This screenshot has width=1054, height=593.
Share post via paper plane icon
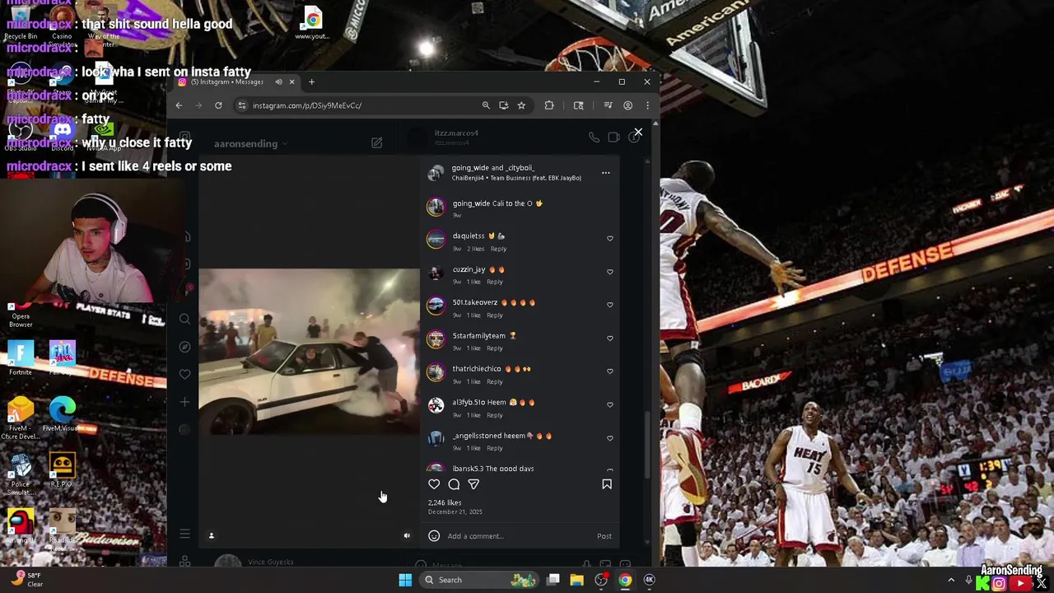473,484
